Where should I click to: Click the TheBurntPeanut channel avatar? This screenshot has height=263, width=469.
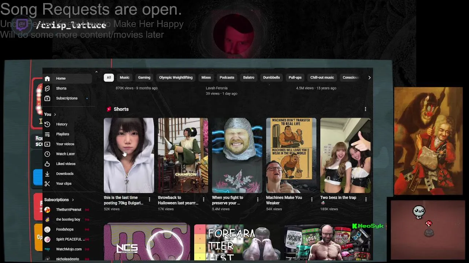coord(47,210)
